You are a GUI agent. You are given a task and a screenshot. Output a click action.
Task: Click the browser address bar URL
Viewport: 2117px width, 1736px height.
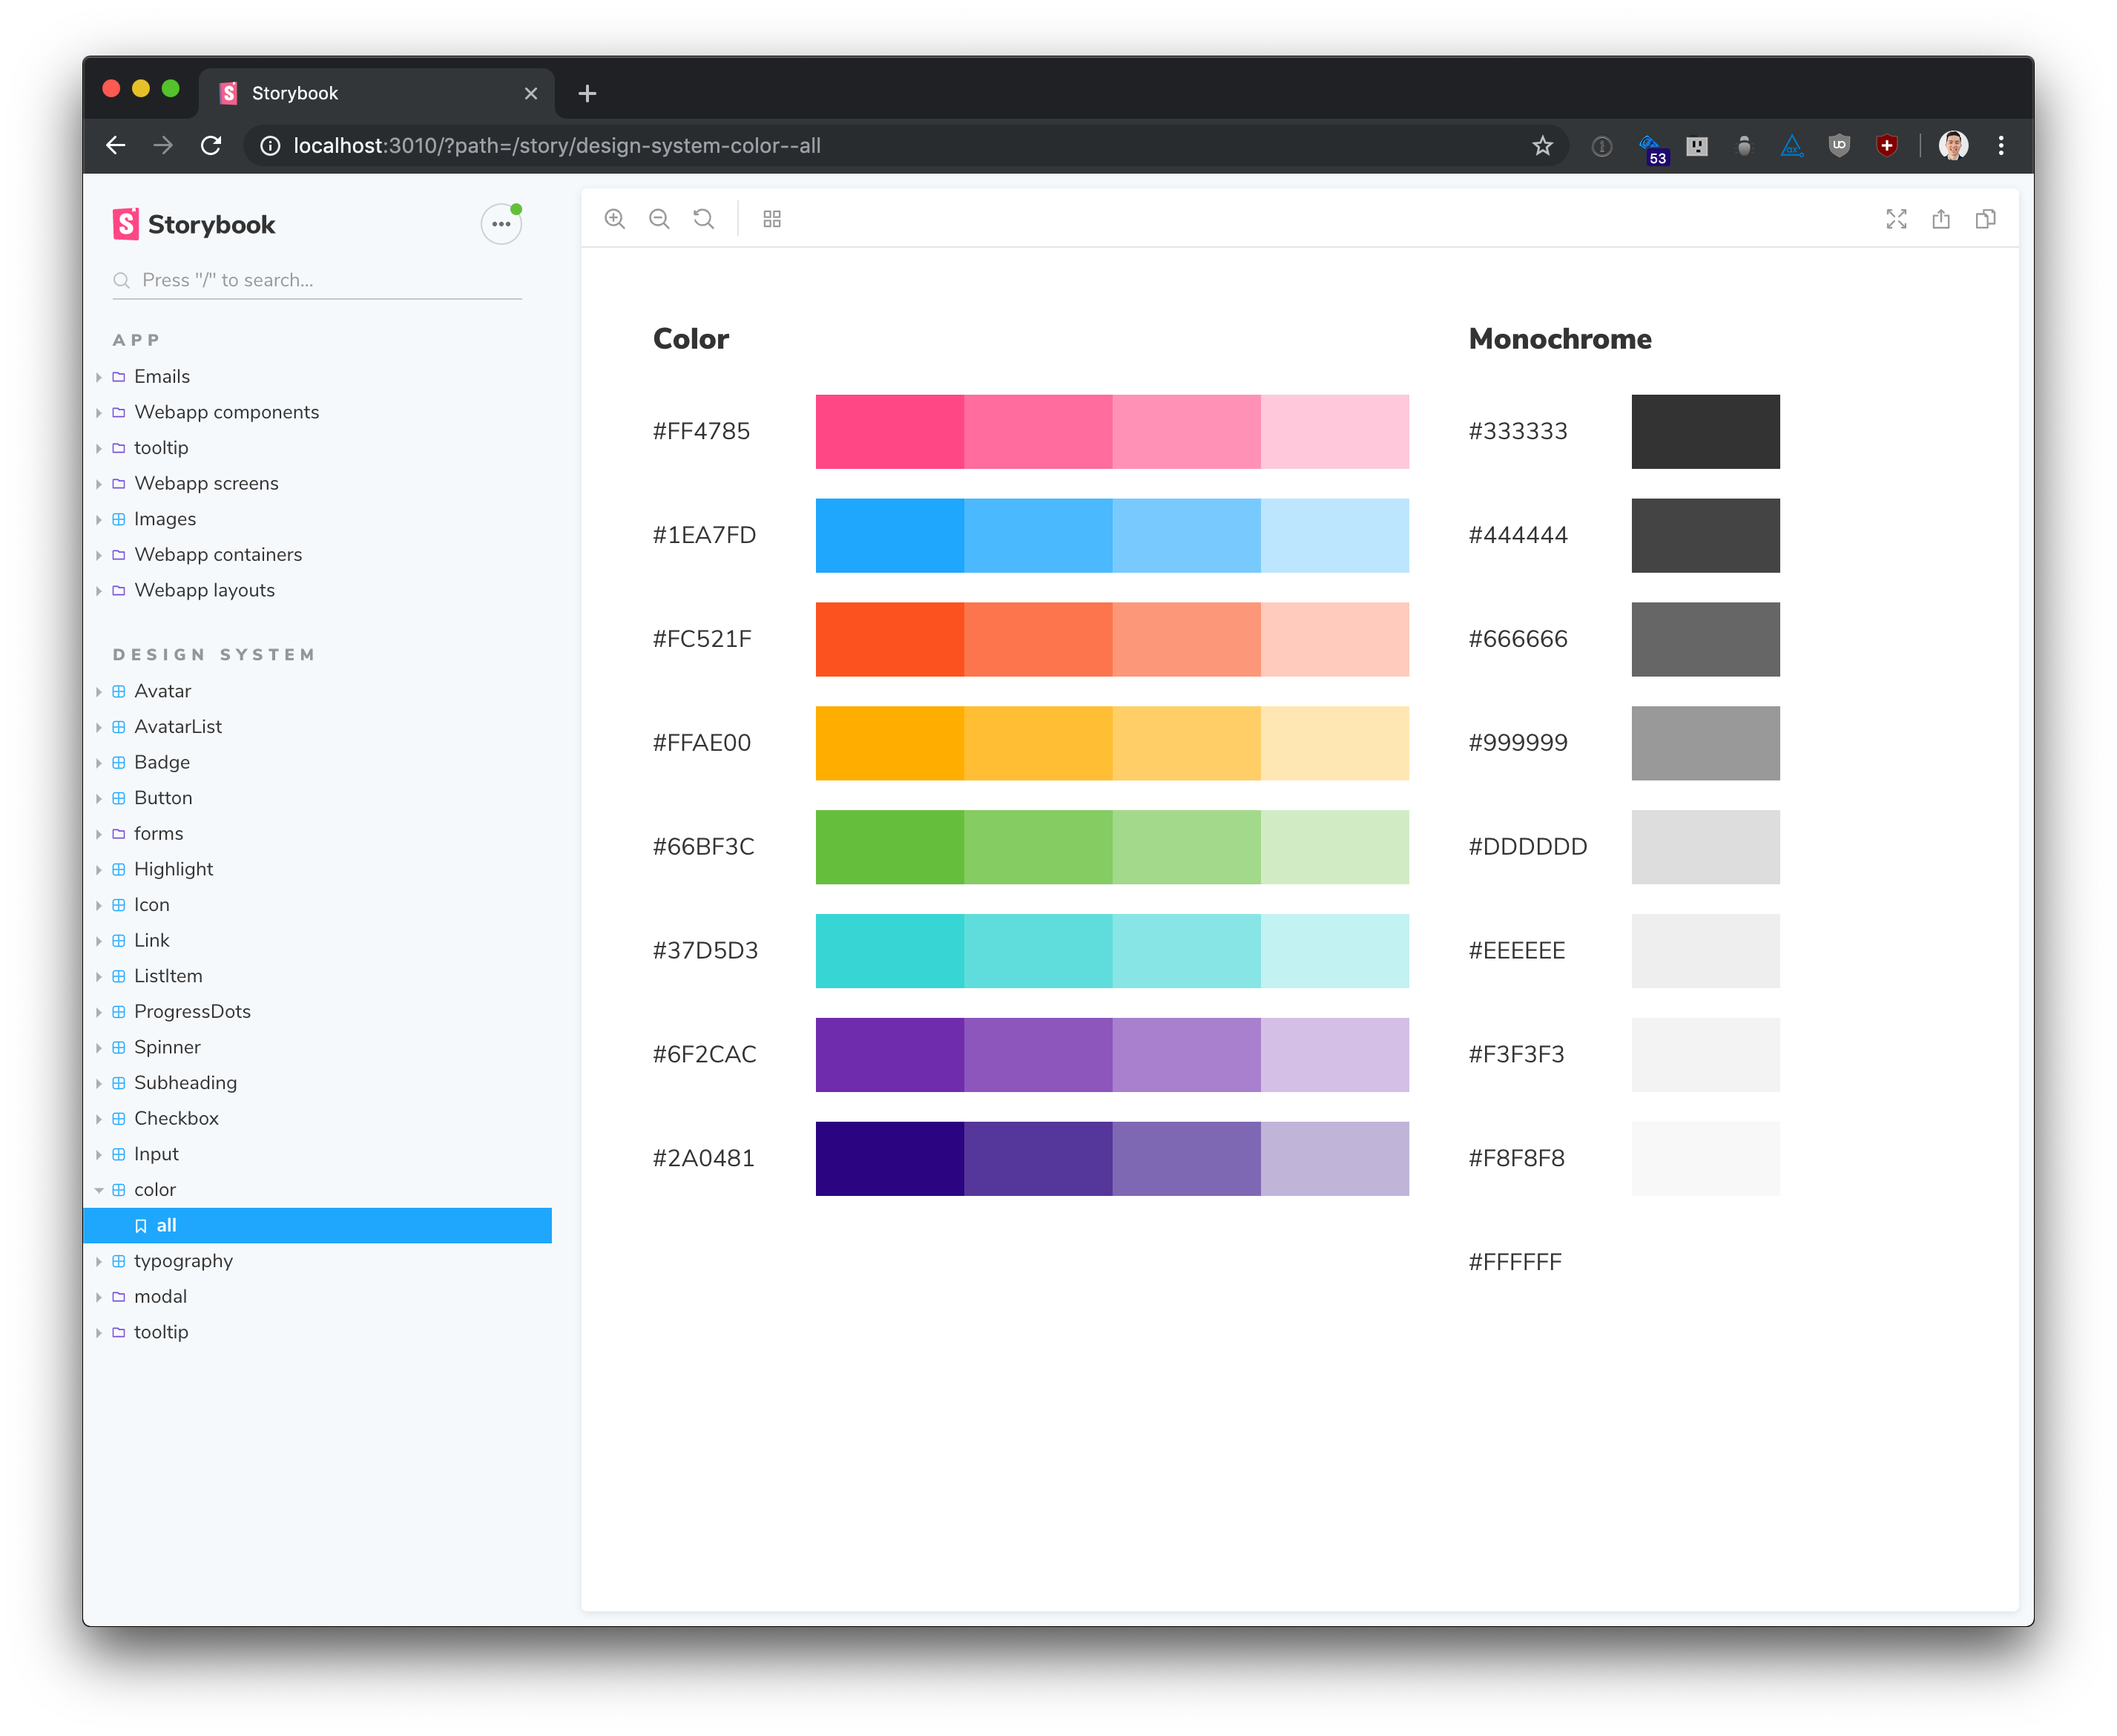(x=556, y=145)
